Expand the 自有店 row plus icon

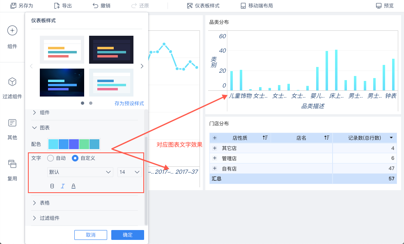[215, 168]
